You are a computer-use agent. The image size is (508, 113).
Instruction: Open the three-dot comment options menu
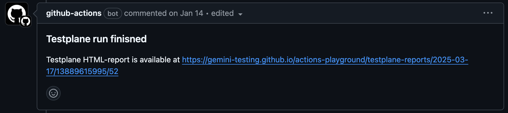click(x=488, y=13)
